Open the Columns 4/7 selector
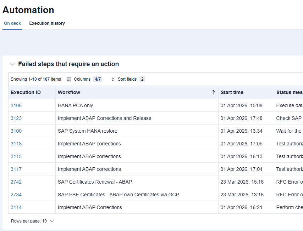The width and height of the screenshot is (303, 231). [84, 79]
